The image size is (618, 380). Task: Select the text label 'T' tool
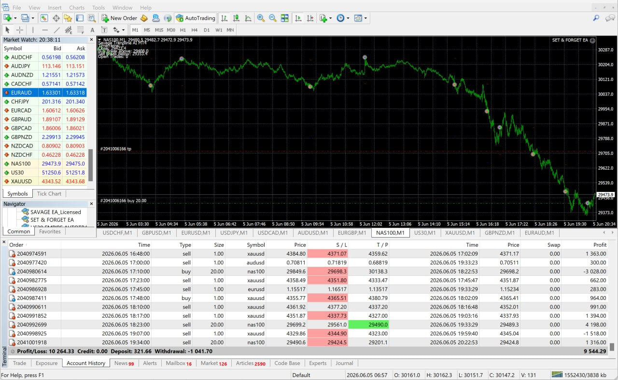tap(104, 30)
